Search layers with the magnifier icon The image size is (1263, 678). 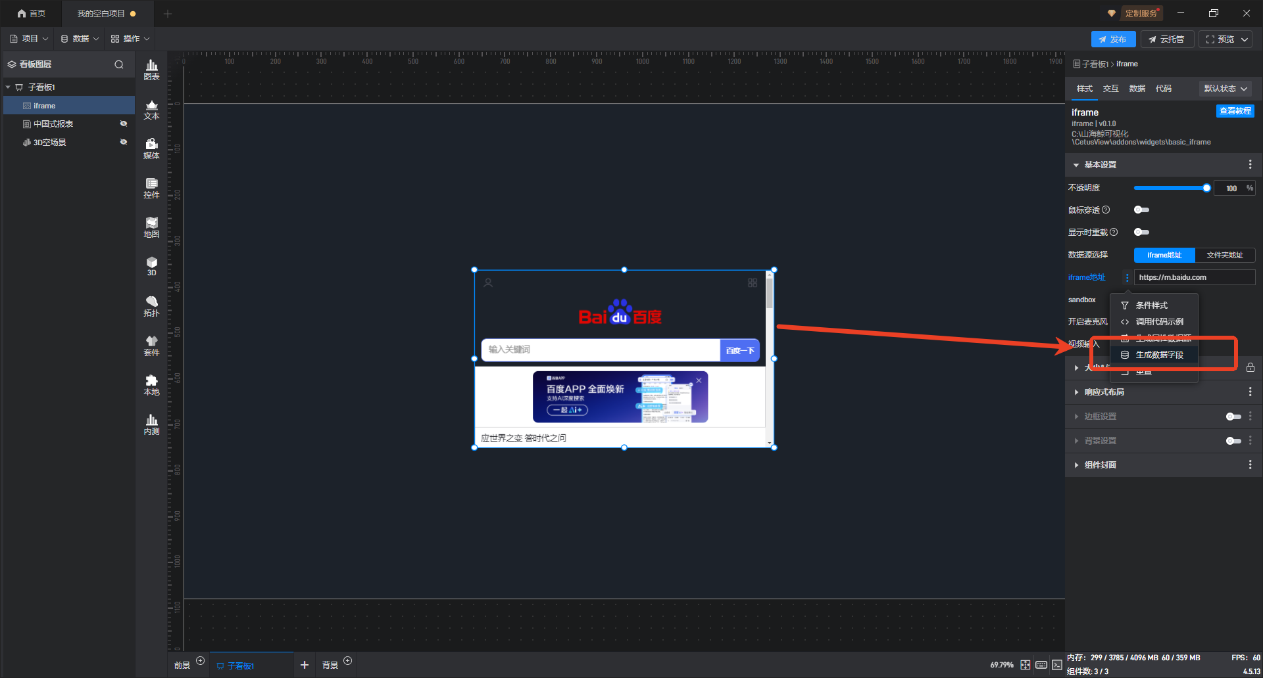coord(119,64)
